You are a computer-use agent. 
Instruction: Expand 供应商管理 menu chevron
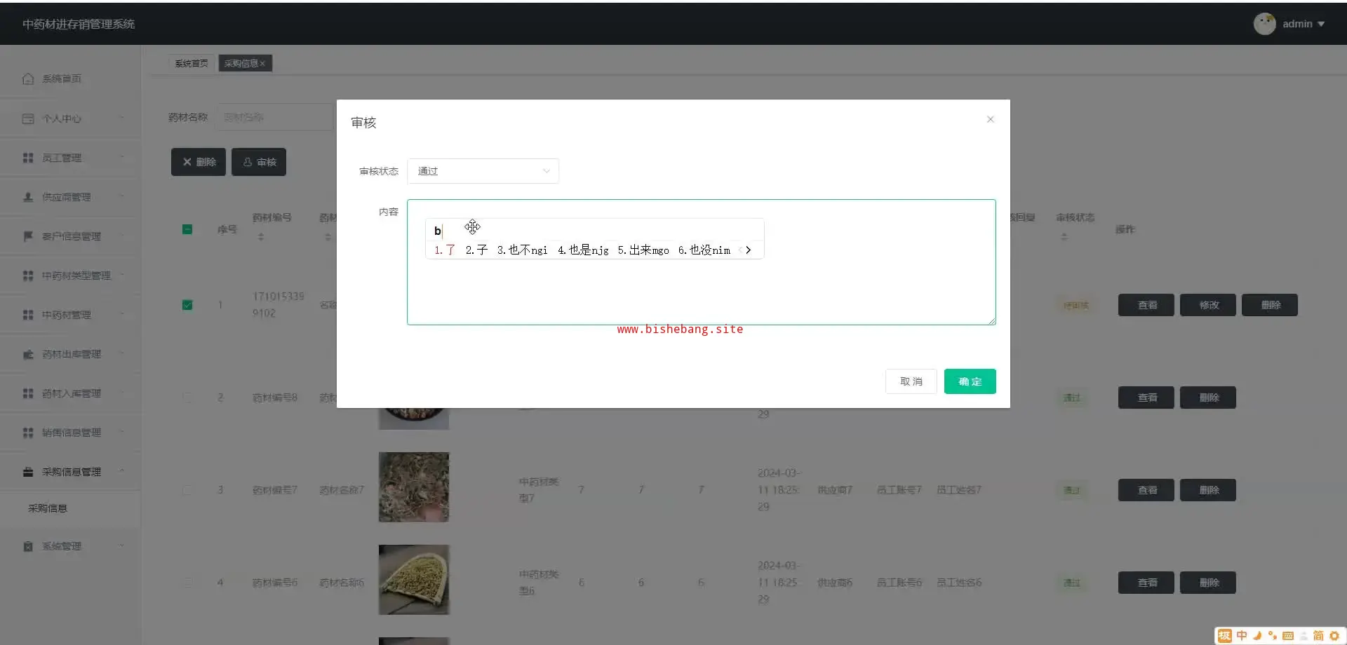click(x=122, y=197)
